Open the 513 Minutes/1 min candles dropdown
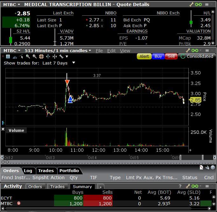217x212 pixels. pos(90,50)
